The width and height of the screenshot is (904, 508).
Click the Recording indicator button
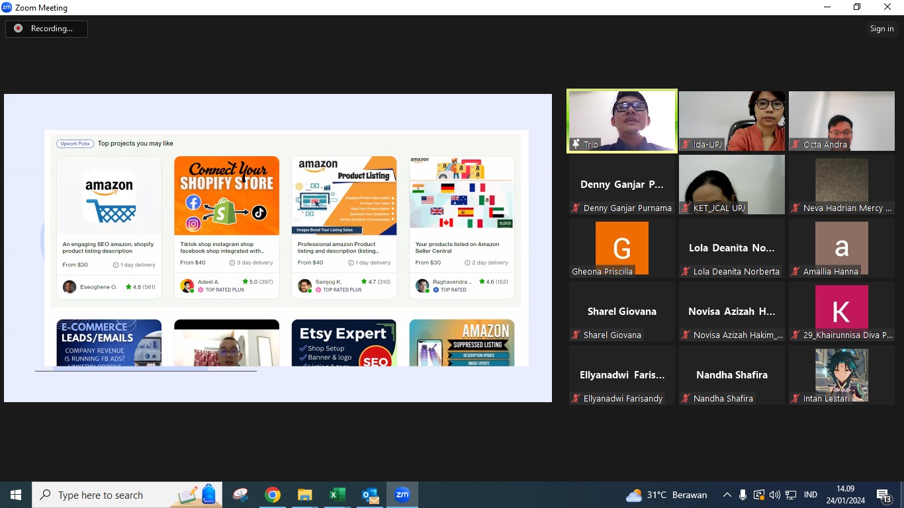click(46, 28)
